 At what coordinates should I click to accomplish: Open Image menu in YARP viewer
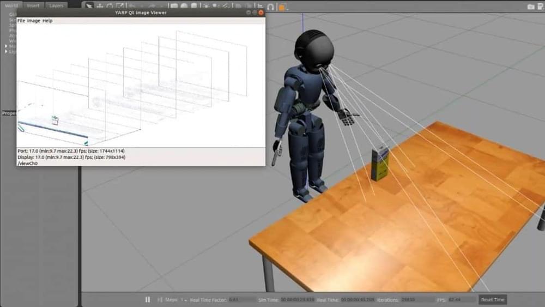(x=34, y=21)
